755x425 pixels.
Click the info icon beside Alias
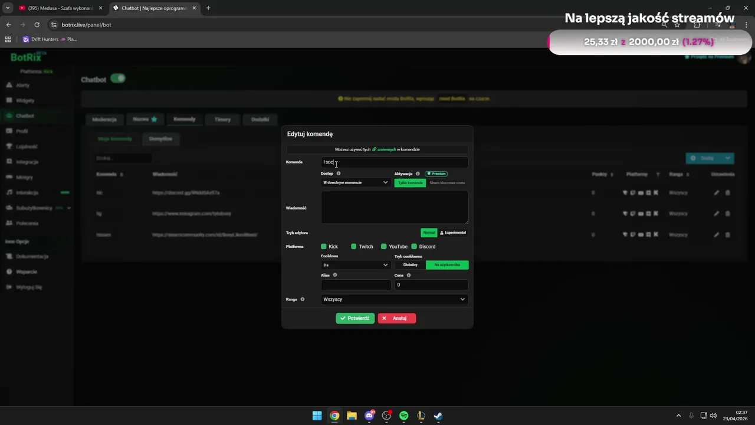(335, 275)
